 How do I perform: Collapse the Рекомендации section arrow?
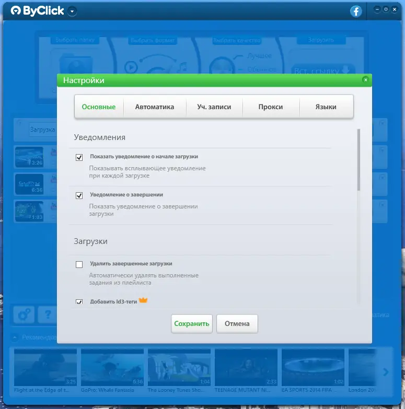15,337
